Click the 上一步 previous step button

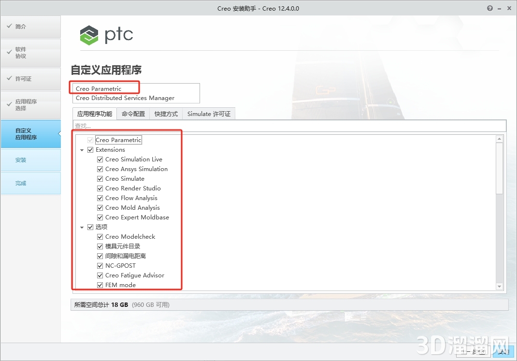pyautogui.click(x=474, y=352)
